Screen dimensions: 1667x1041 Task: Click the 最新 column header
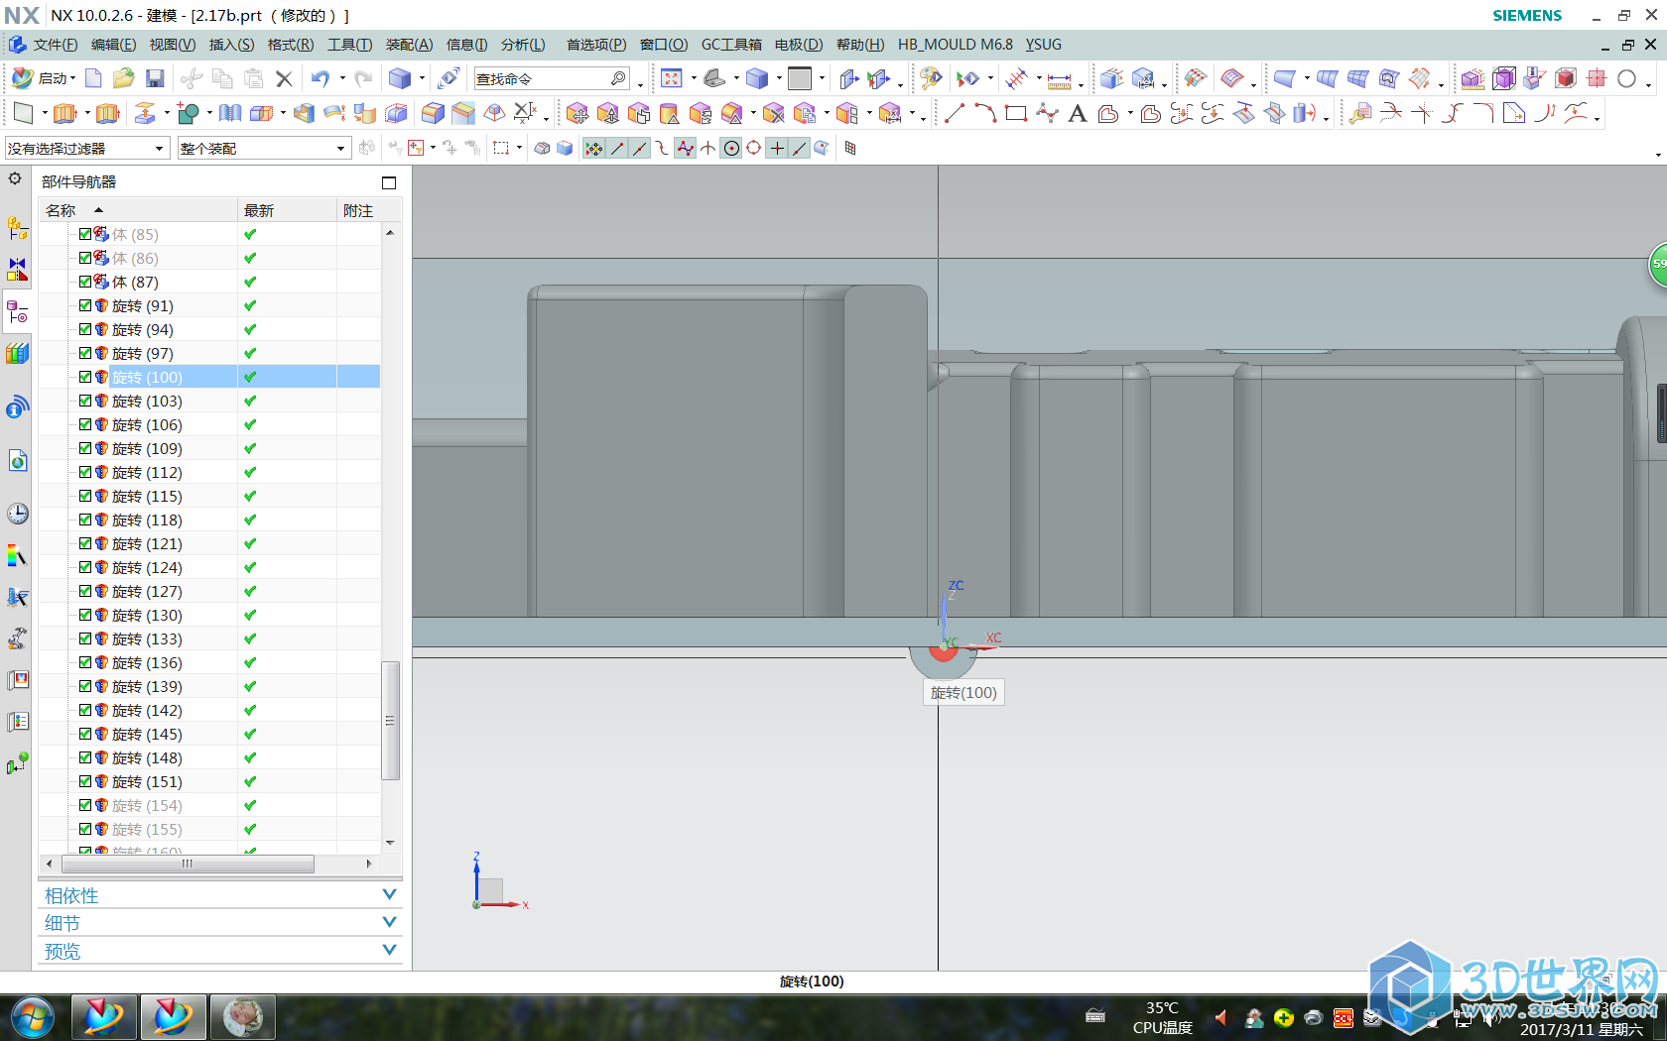(288, 210)
